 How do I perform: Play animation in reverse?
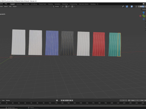pyautogui.click(x=66, y=101)
